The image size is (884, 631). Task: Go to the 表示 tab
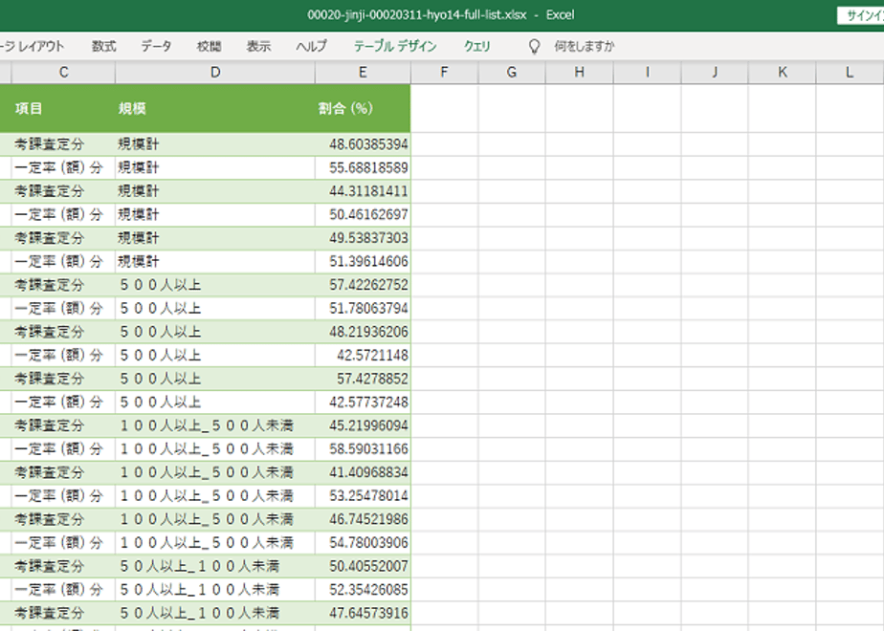point(258,46)
